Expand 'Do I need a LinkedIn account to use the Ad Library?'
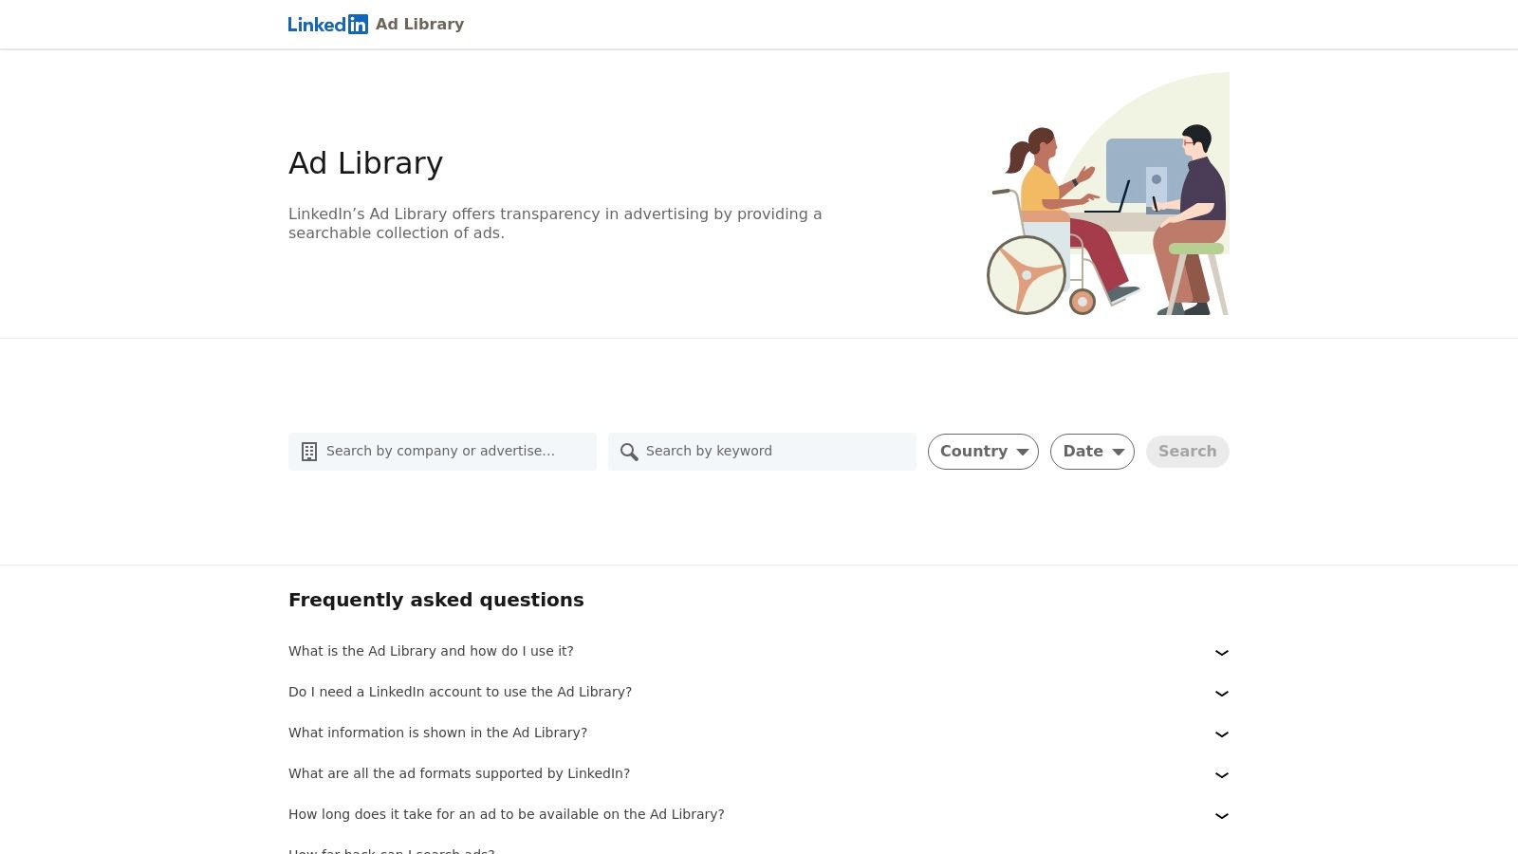 click(1221, 693)
